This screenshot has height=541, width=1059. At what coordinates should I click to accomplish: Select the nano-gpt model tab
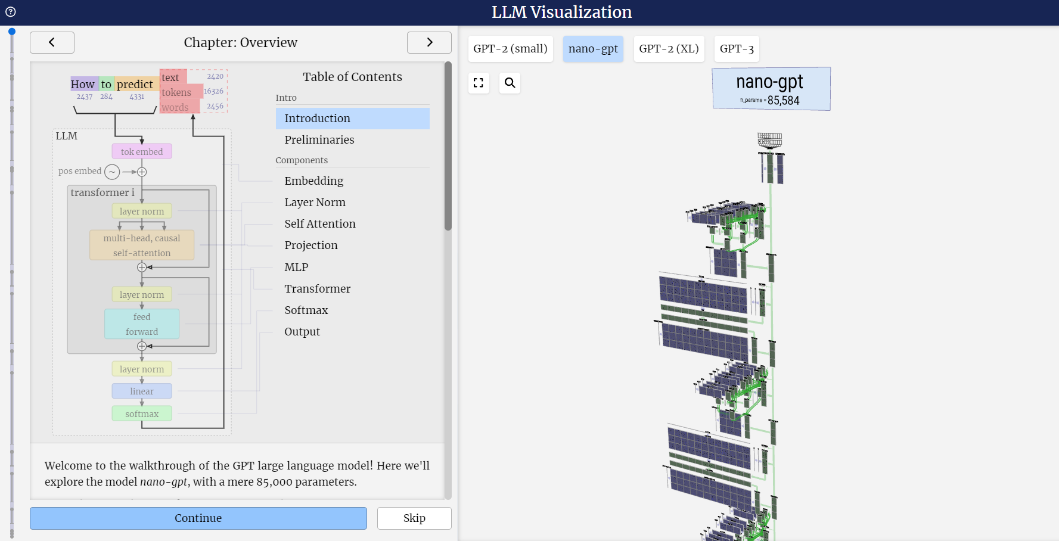593,49
